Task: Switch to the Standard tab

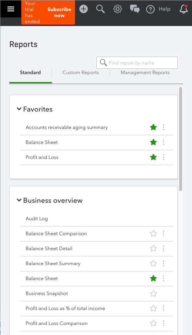Action: 30,72
